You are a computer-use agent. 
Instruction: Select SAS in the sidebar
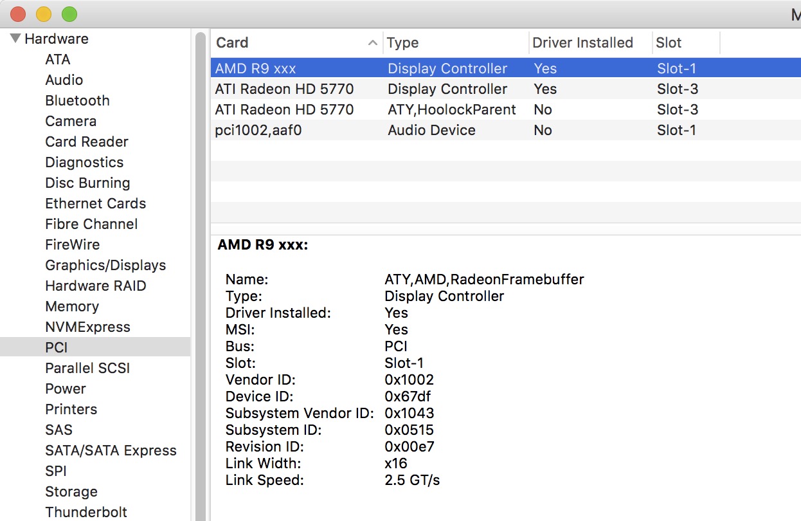(59, 430)
